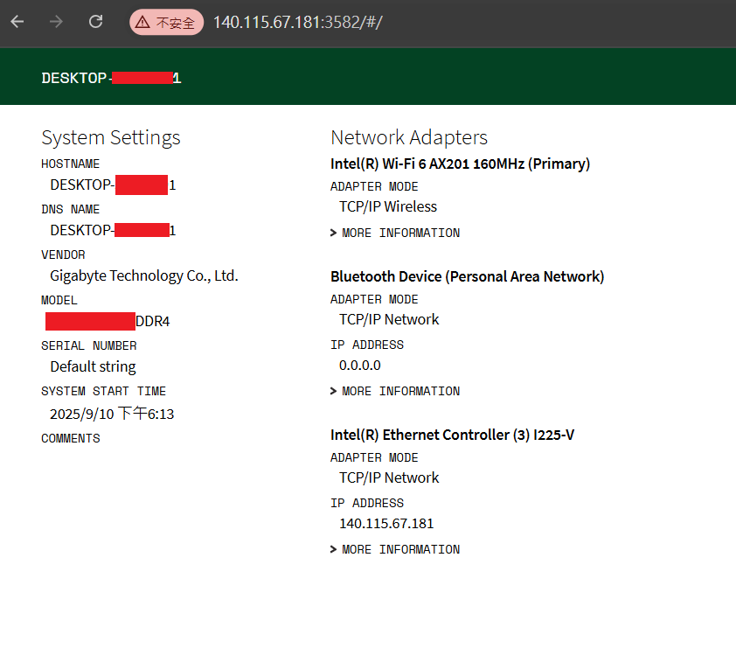Click ADAPTER MODE label under Ethernet Controller

pos(374,457)
